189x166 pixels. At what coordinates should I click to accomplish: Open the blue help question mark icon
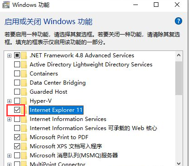click(x=178, y=21)
